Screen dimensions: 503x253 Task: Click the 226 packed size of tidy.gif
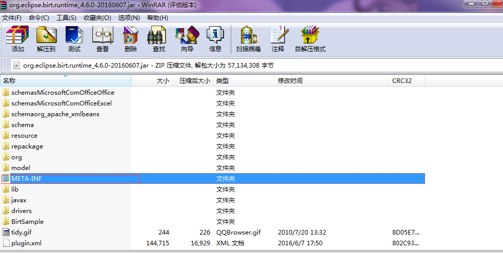(x=205, y=232)
